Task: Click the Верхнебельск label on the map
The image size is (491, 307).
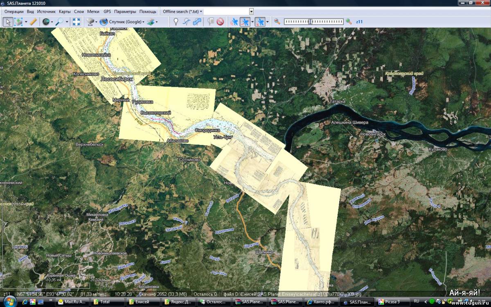Action: tap(90, 144)
